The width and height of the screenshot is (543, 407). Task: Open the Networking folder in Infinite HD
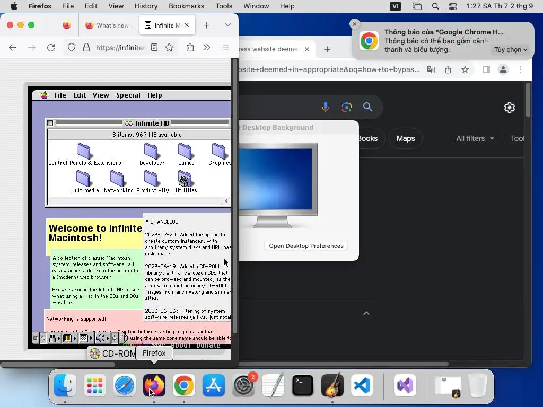118,182
